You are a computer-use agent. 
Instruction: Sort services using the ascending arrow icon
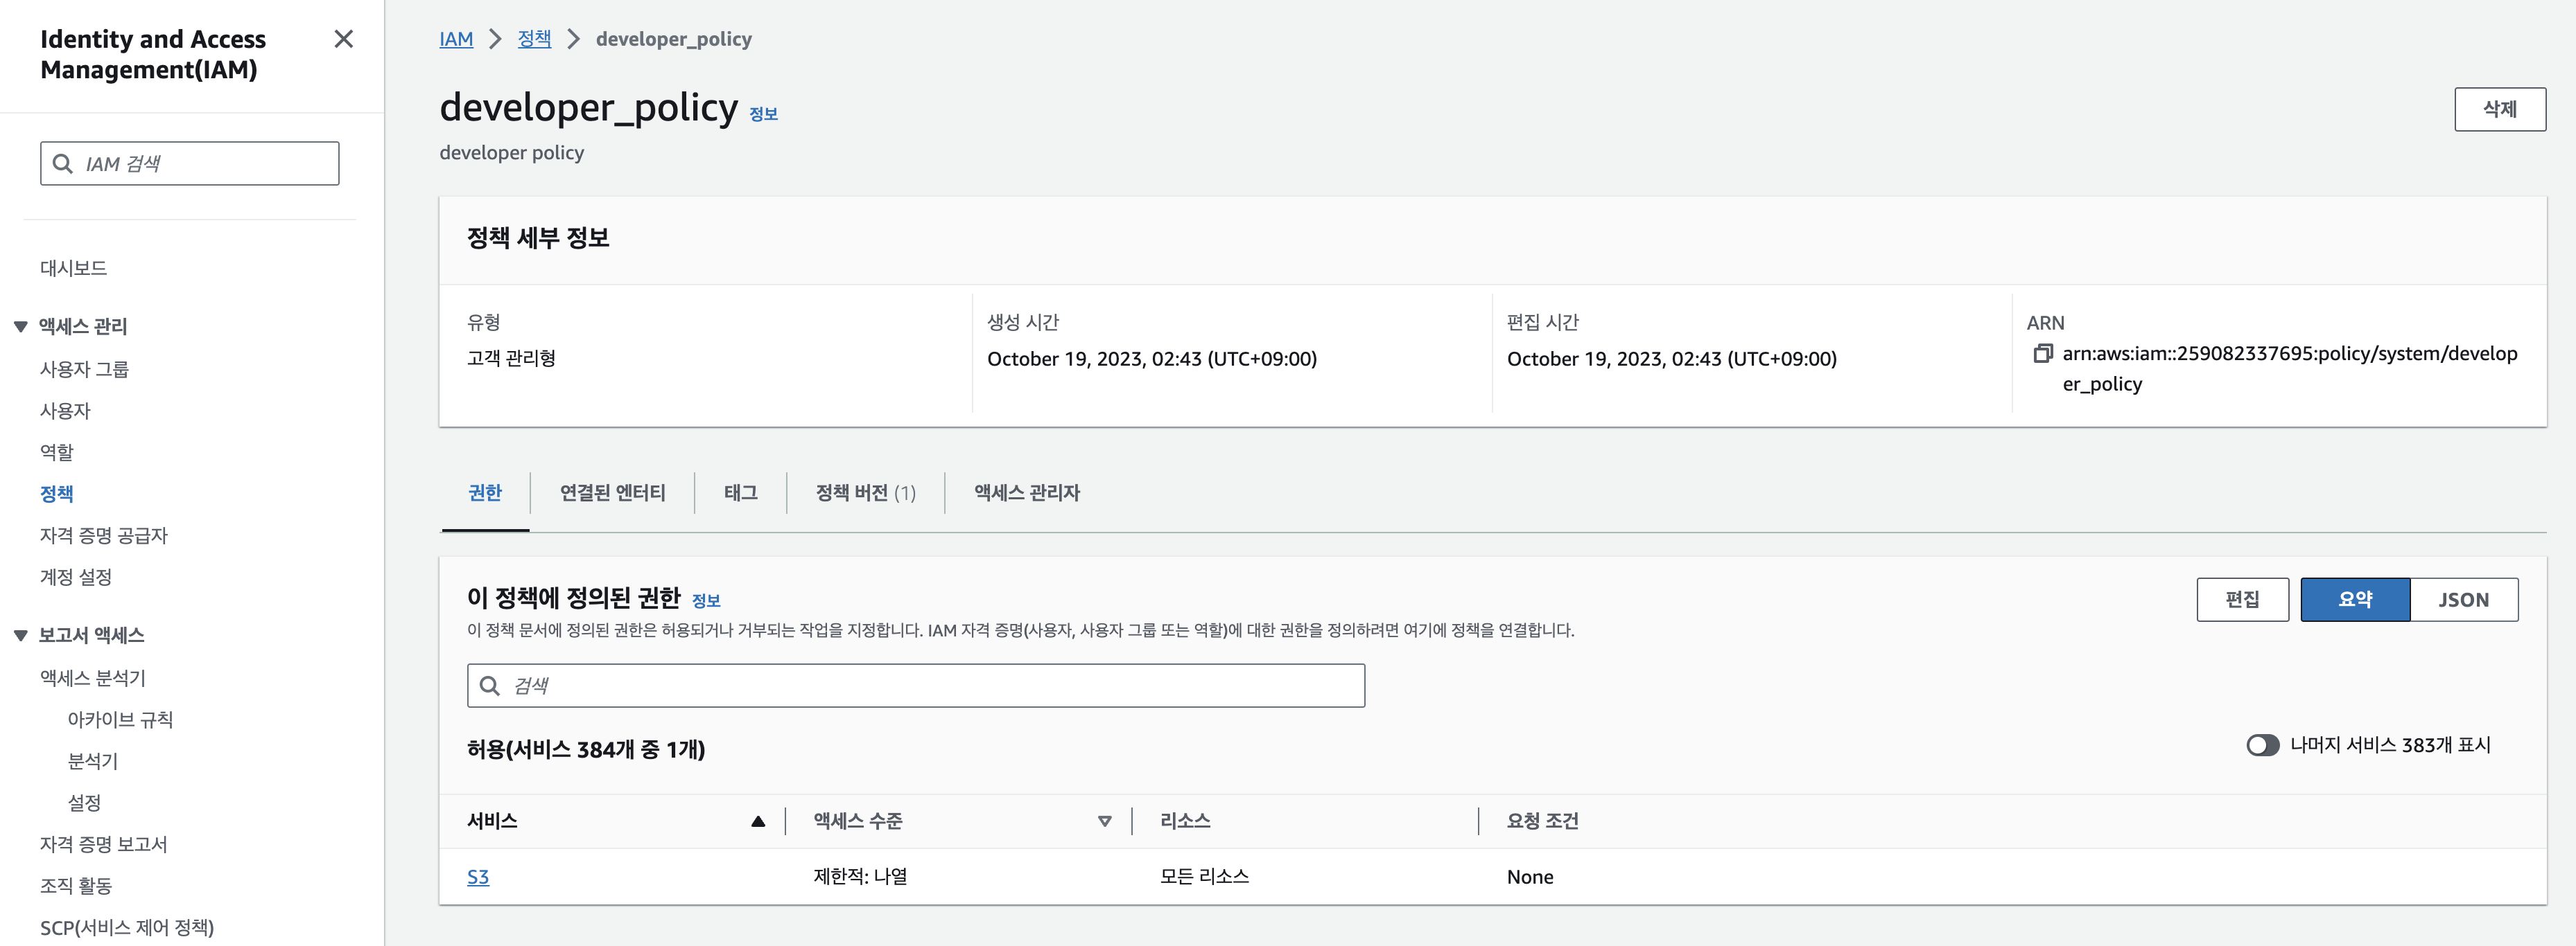(758, 821)
